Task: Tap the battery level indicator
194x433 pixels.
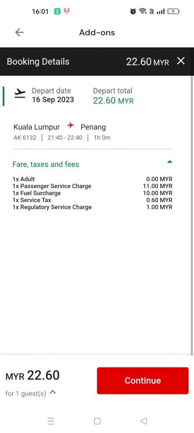Action: 174,11
